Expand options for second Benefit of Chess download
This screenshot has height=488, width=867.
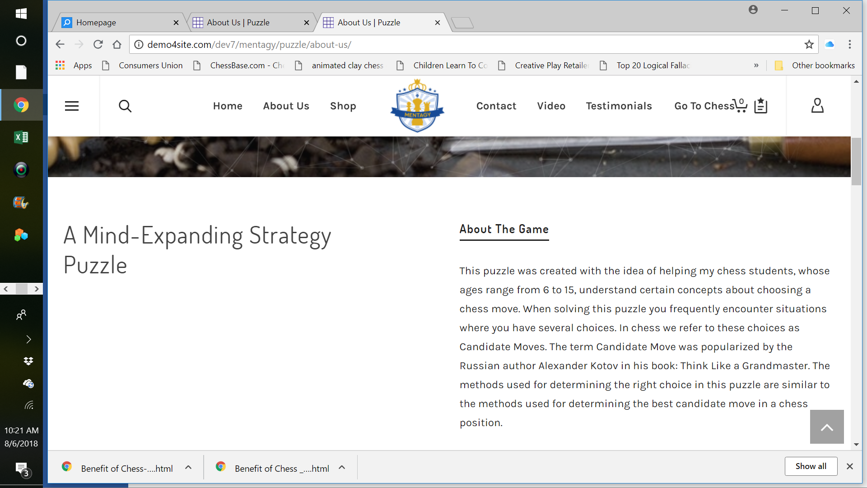[342, 468]
